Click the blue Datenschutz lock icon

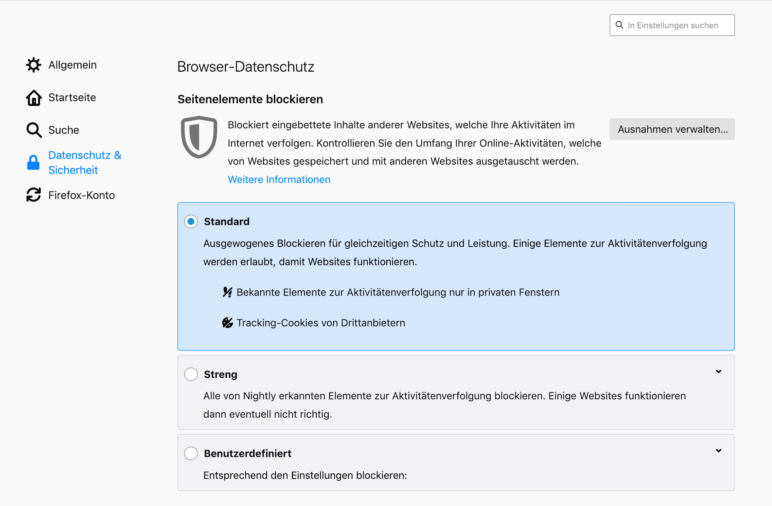point(33,163)
